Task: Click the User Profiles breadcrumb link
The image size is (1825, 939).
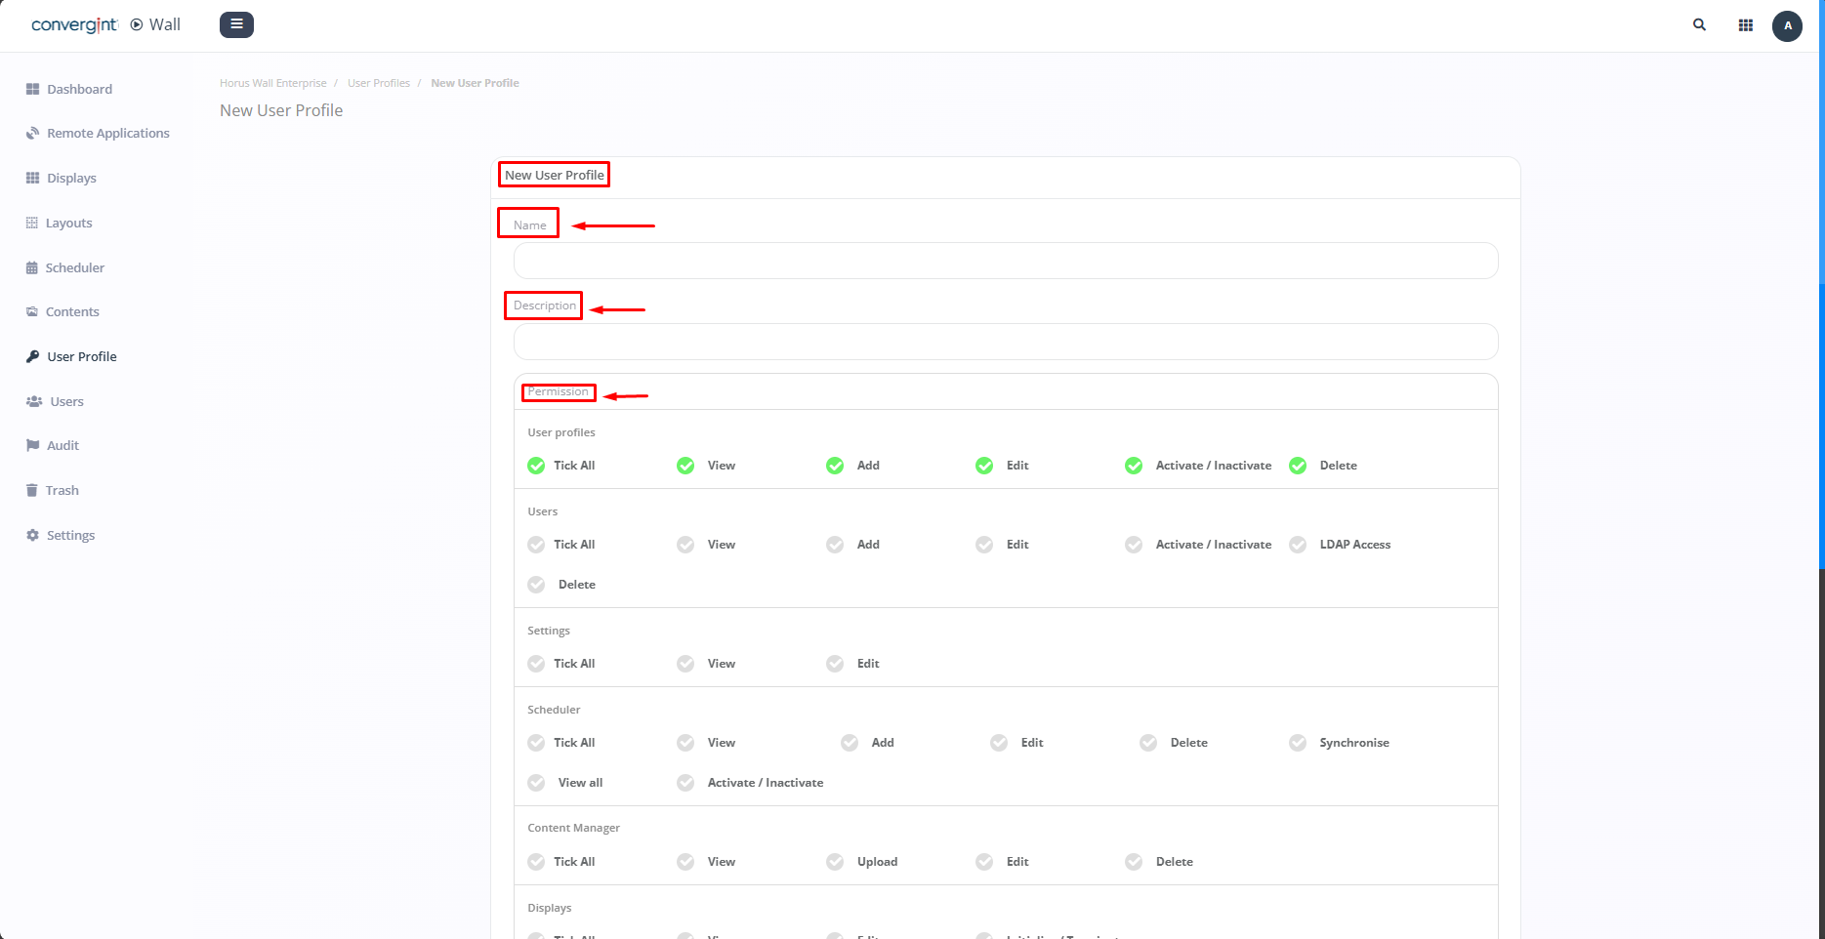Action: tap(379, 83)
